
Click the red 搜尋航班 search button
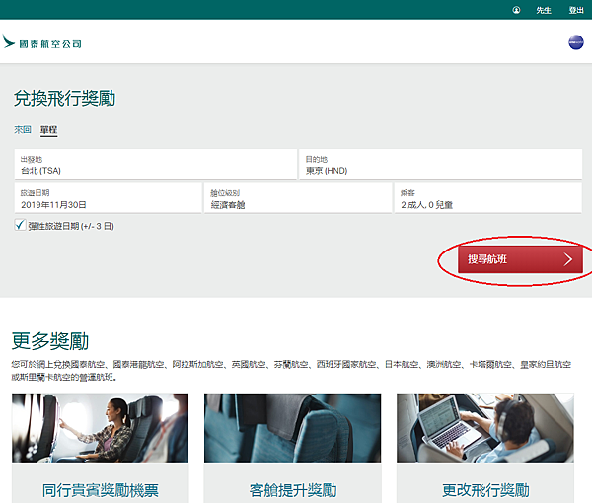pos(520,259)
